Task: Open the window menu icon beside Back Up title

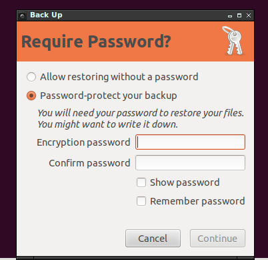Action: 22,15
